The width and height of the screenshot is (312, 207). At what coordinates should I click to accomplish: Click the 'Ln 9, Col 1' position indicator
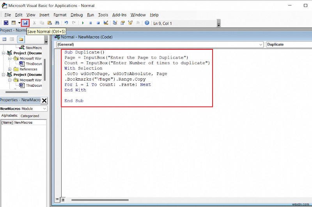[163, 23]
